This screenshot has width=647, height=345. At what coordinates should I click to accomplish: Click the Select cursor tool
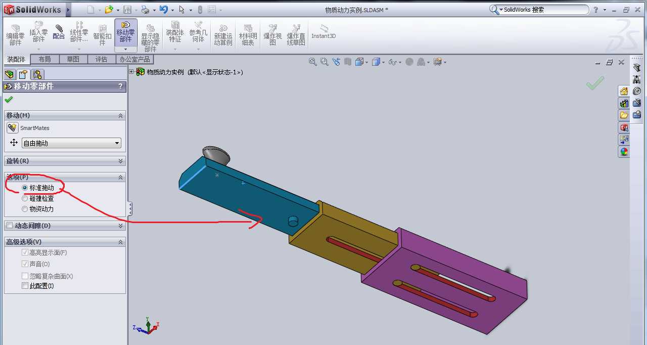point(181,10)
